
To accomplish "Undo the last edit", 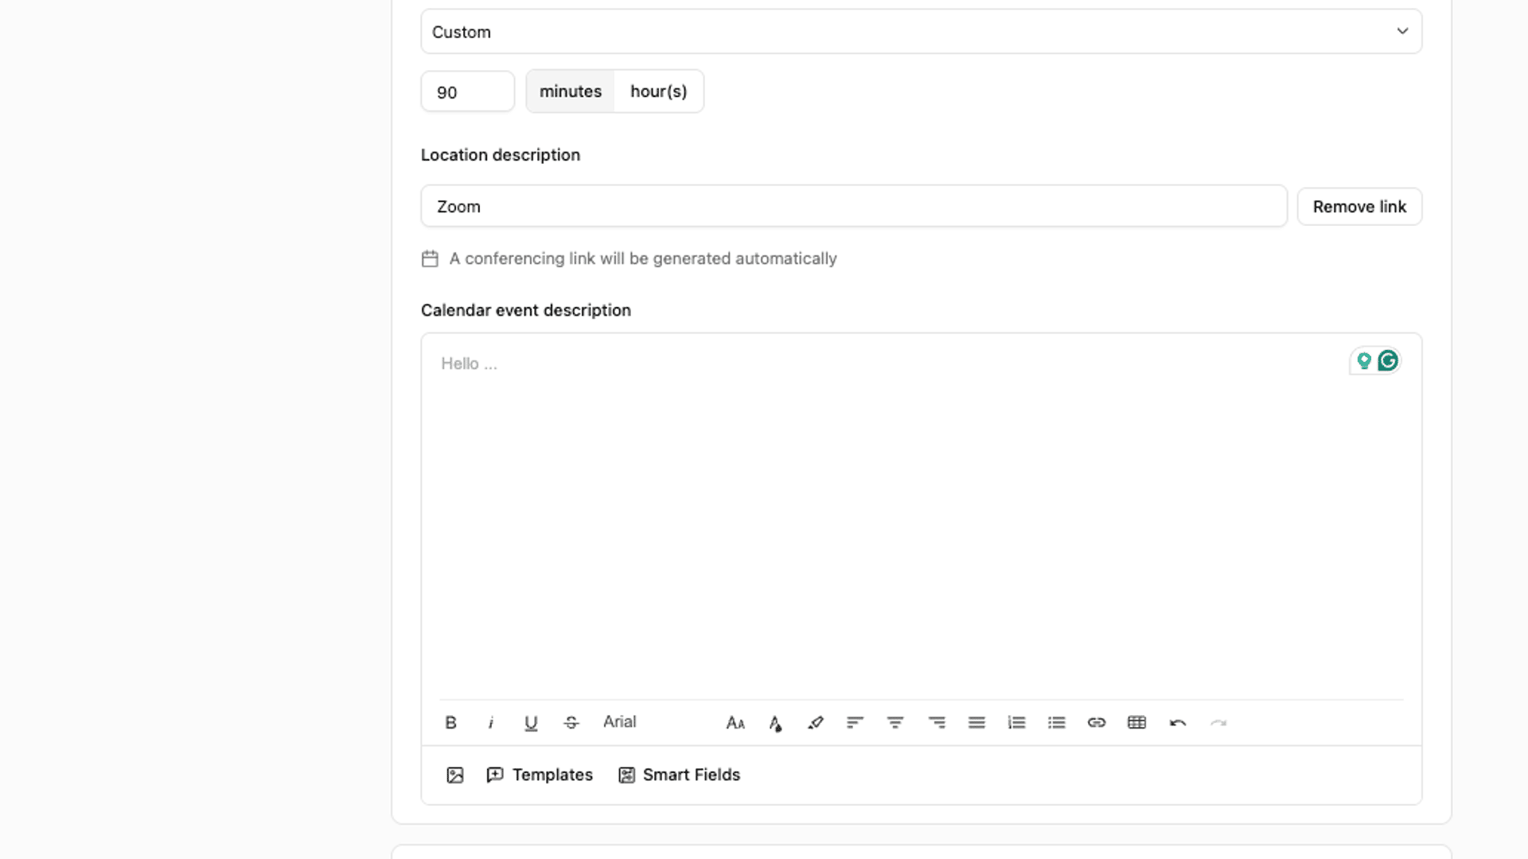I will 1178,722.
